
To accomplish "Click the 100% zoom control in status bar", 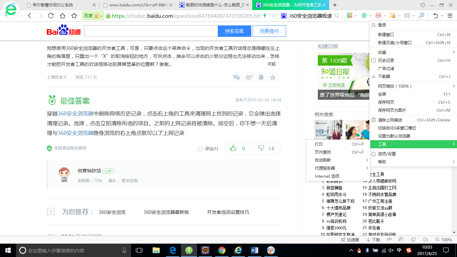I will [x=444, y=240].
